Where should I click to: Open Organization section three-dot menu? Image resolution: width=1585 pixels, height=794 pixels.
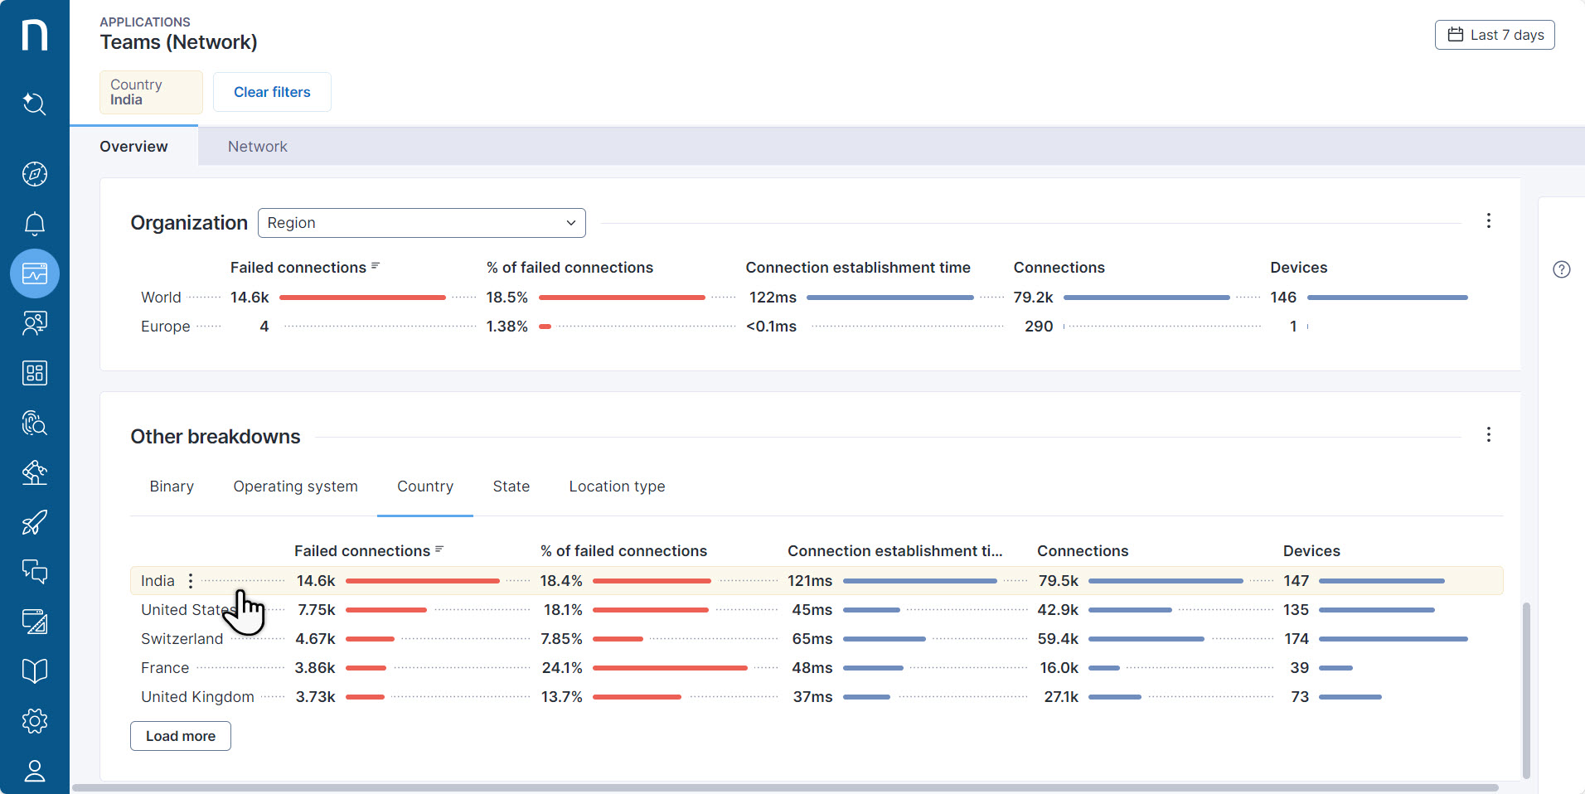tap(1488, 220)
